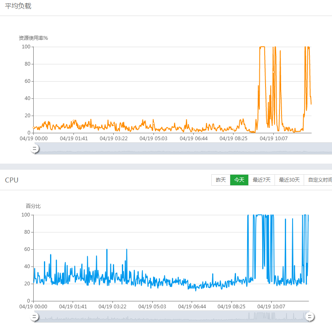332x328 pixels.
Task: Click the 资源使用率% axis label
Action: (x=33, y=38)
